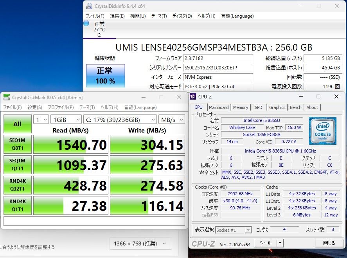Click the CPU-Z app icon in title bar
347x258 pixels.
(193, 96)
